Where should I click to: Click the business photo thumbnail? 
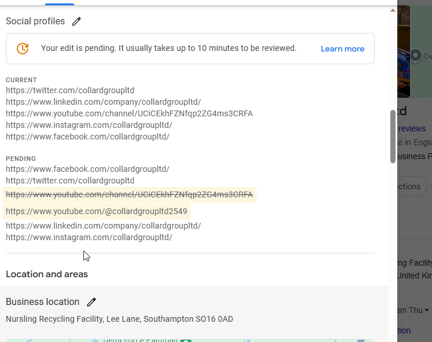coord(404,52)
